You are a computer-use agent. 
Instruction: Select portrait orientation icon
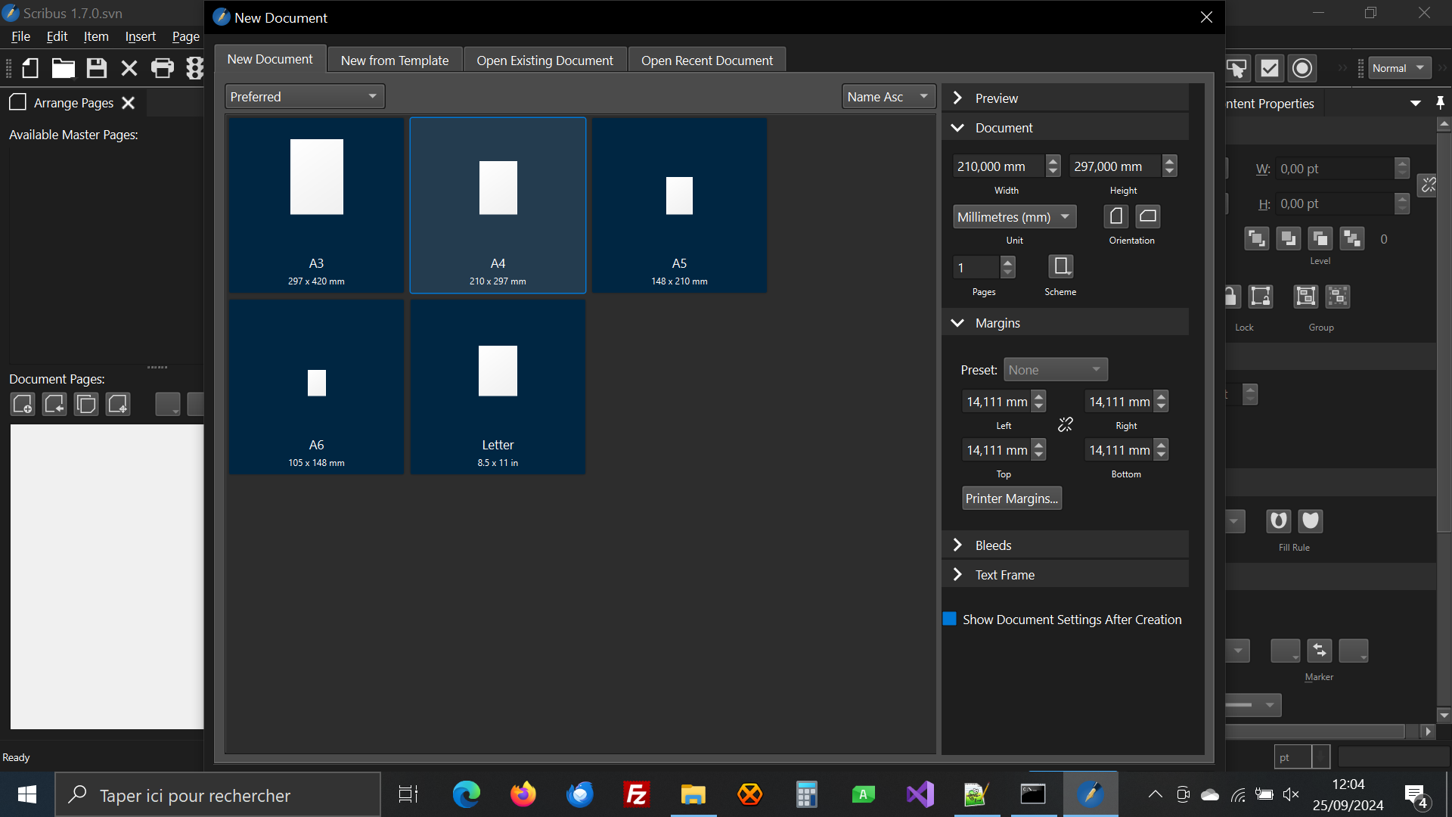click(1116, 216)
